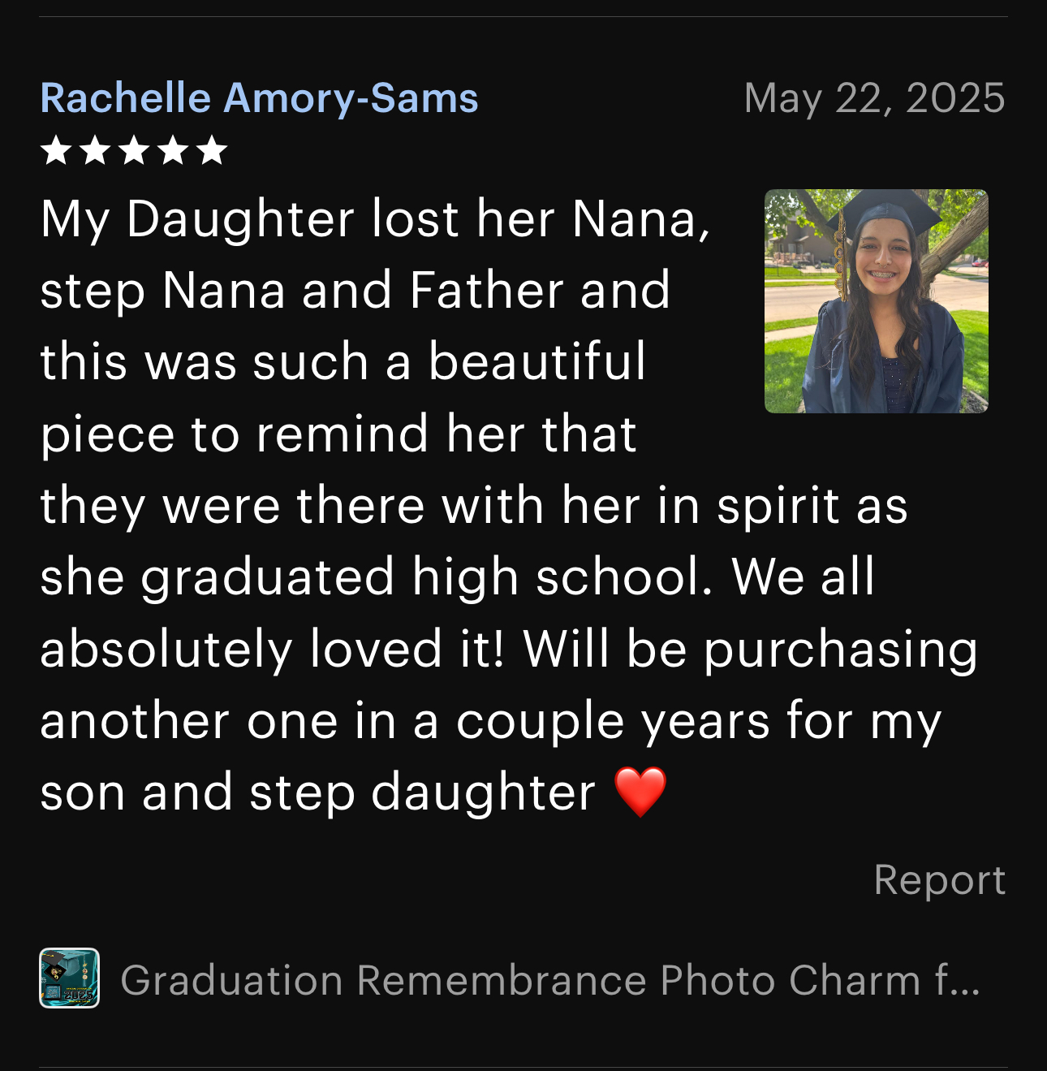The image size is (1047, 1071).
Task: Click the red heart emoji
Action: [x=641, y=792]
